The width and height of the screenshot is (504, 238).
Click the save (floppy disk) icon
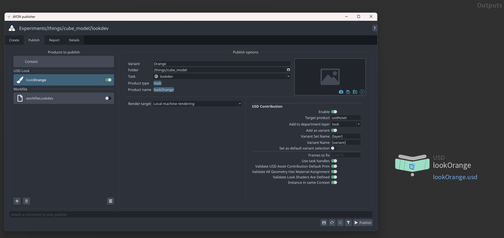(324, 223)
